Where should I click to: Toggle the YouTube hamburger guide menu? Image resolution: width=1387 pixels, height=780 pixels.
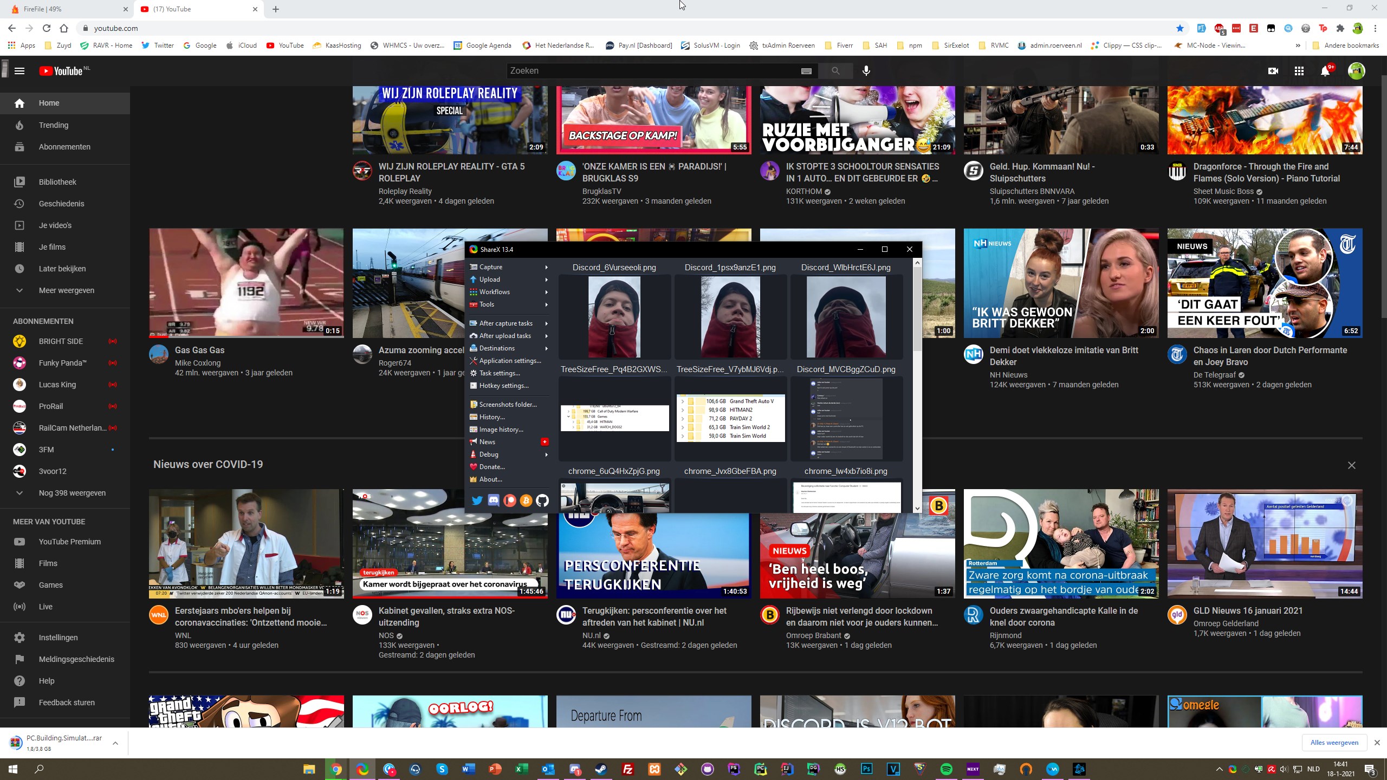pyautogui.click(x=20, y=71)
